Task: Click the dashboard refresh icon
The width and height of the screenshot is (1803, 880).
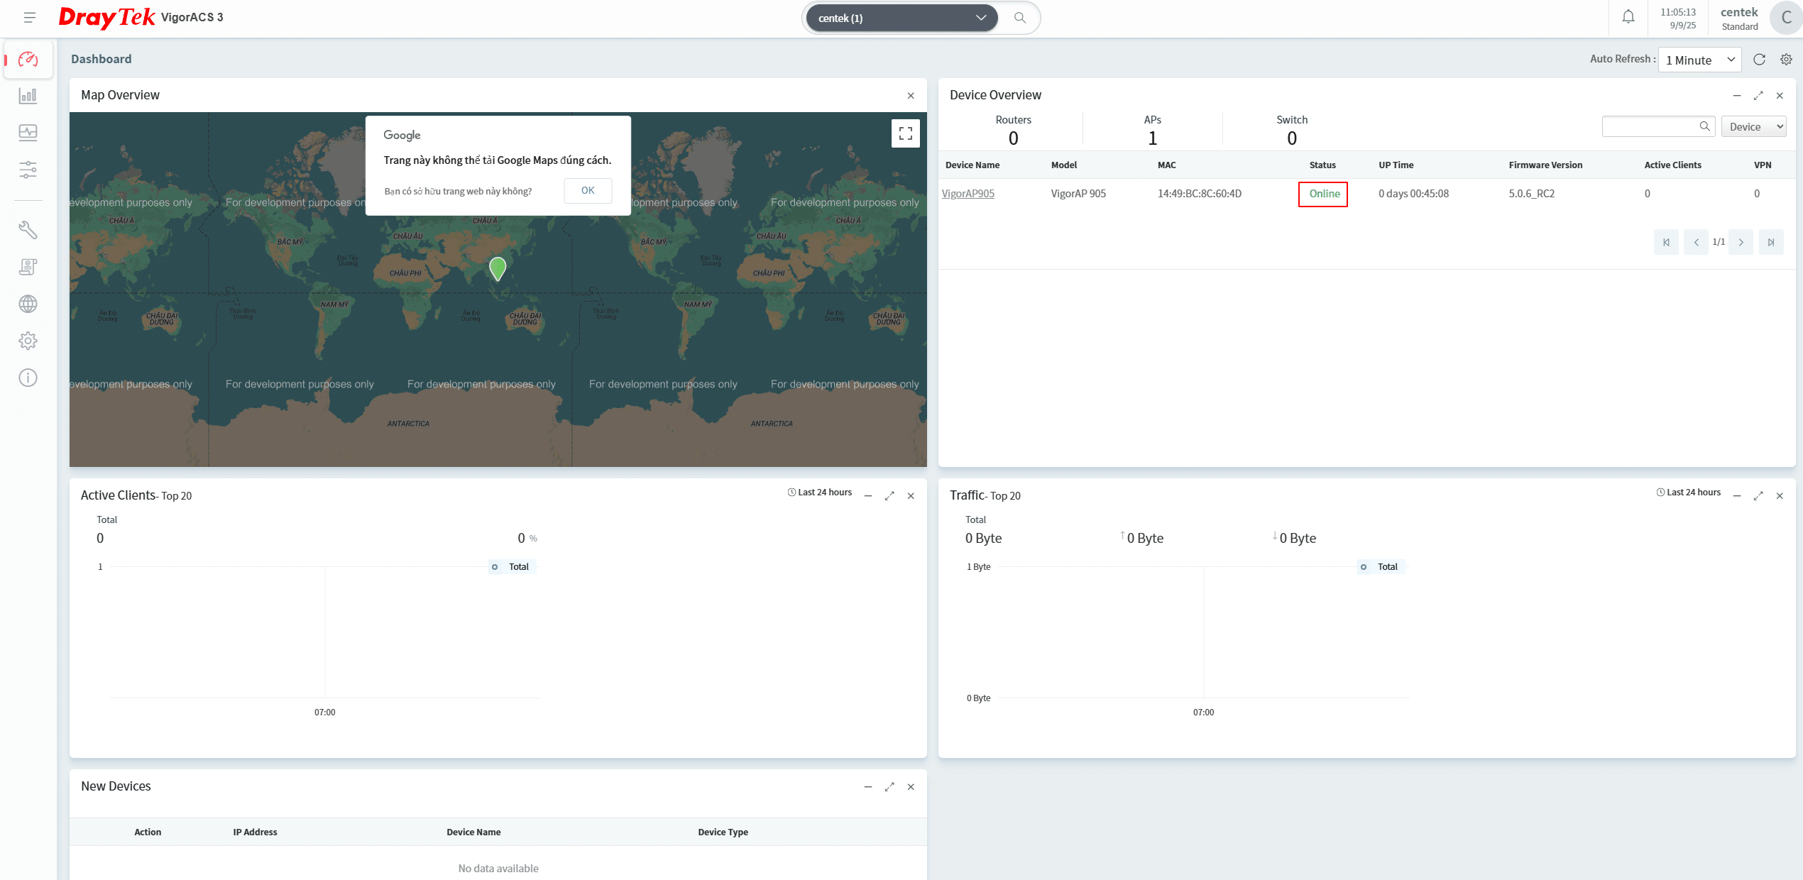Action: (1759, 60)
